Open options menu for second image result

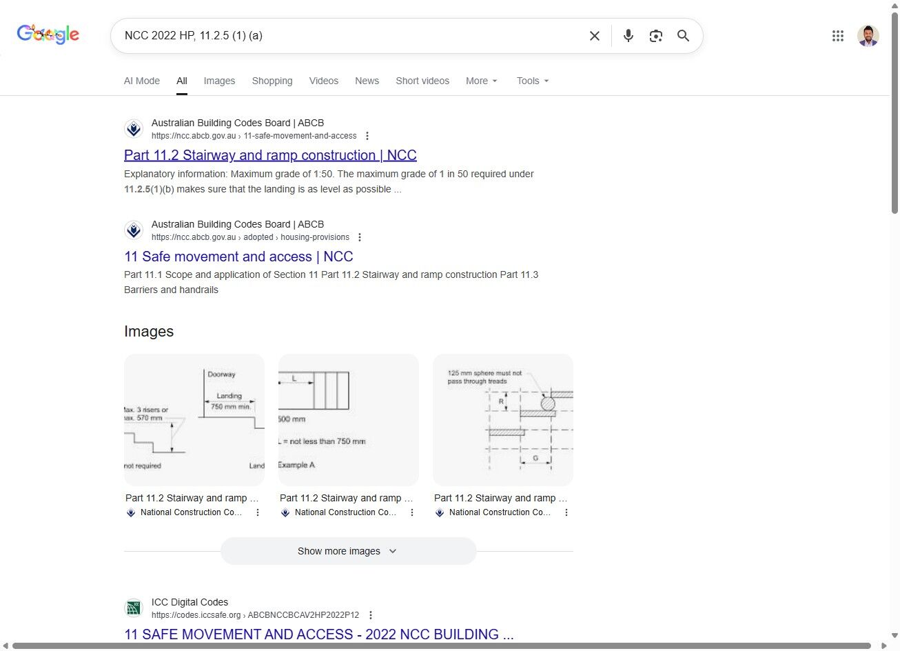412,512
